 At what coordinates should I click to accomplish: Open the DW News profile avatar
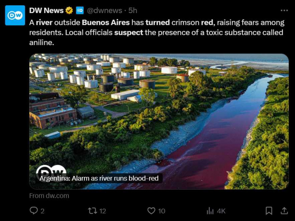15,15
